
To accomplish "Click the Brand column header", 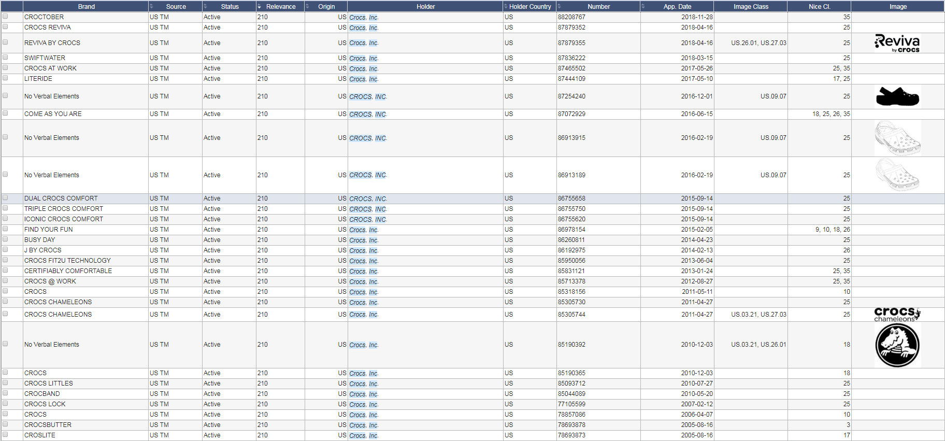I will point(86,6).
